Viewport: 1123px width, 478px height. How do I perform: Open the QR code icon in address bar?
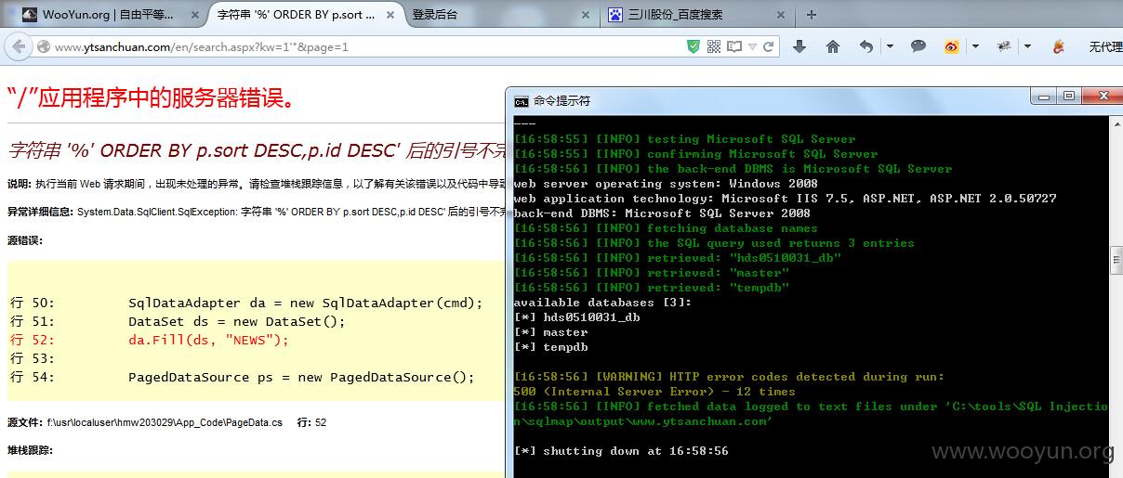[x=714, y=46]
